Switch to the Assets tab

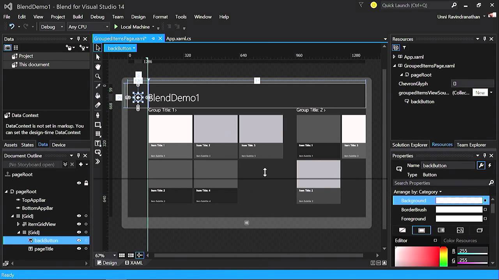pyautogui.click(x=11, y=145)
